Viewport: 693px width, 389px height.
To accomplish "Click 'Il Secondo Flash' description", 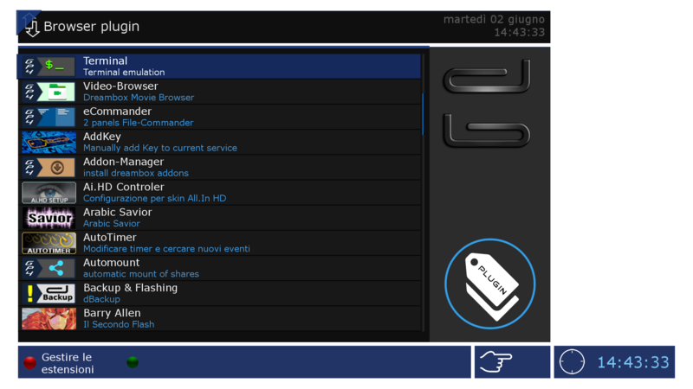I will (119, 325).
